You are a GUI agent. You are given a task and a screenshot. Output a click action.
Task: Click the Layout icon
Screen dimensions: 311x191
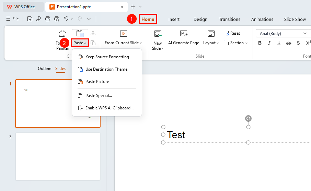pos(211,34)
